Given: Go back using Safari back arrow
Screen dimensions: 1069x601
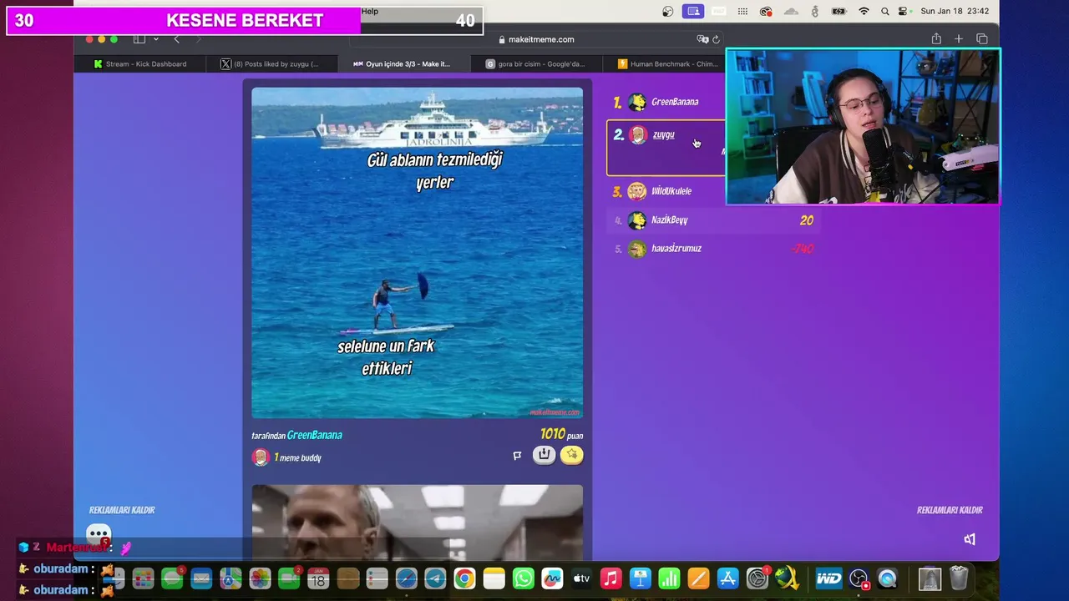Looking at the screenshot, I should click(x=176, y=39).
